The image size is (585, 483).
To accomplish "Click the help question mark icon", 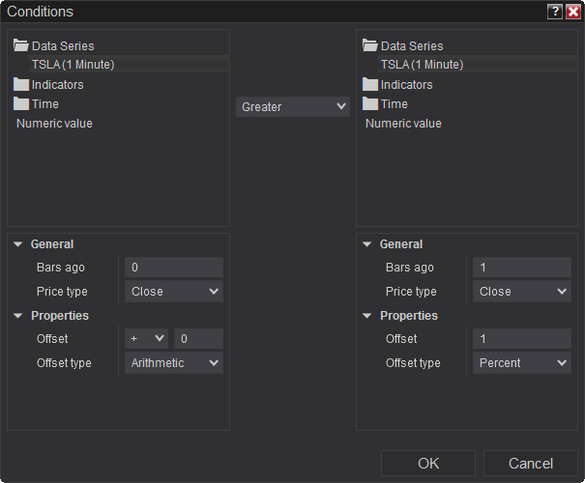I will [x=555, y=12].
